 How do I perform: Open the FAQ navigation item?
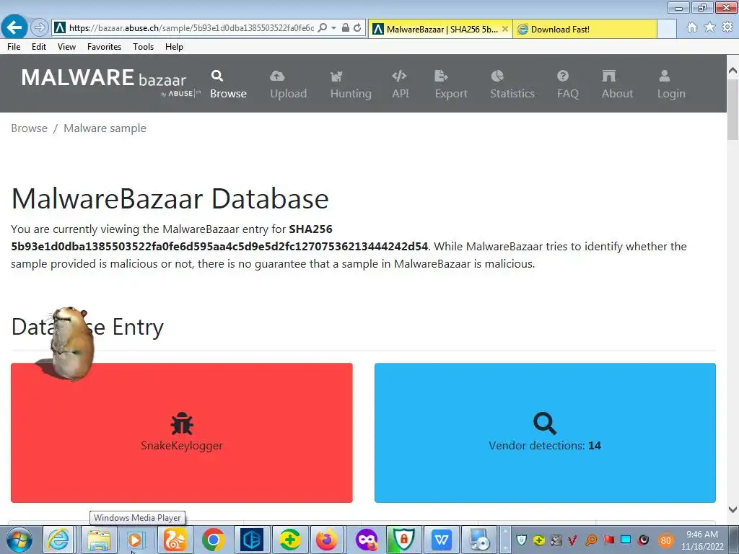567,85
